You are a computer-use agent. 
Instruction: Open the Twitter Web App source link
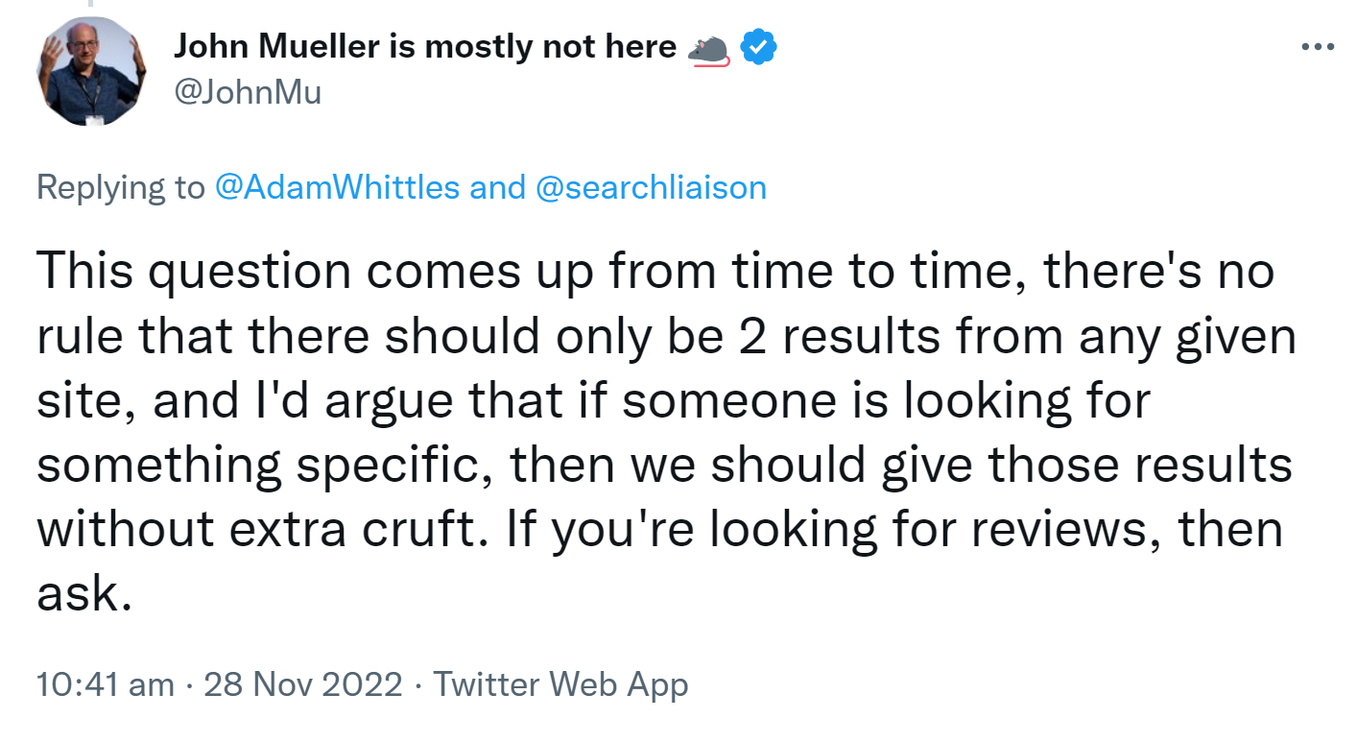[x=561, y=685]
